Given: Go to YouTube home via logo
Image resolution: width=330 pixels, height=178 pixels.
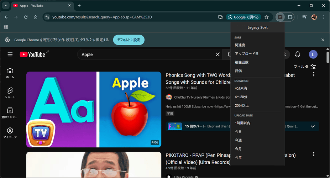Looking at the screenshot, I should 32,54.
